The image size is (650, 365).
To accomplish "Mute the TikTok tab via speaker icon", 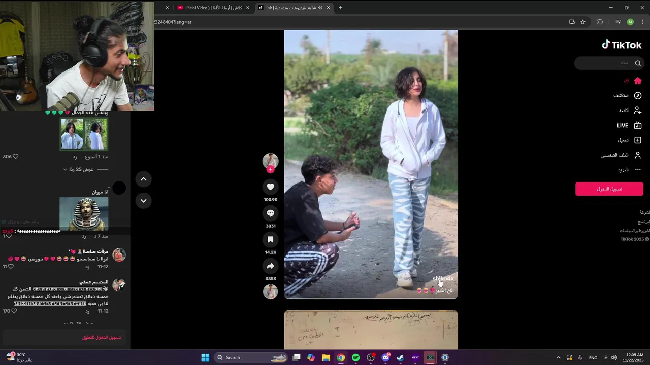I will click(320, 8).
